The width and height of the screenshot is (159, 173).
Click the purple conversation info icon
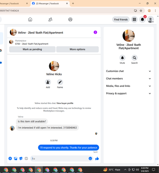pyautogui.click(x=95, y=32)
